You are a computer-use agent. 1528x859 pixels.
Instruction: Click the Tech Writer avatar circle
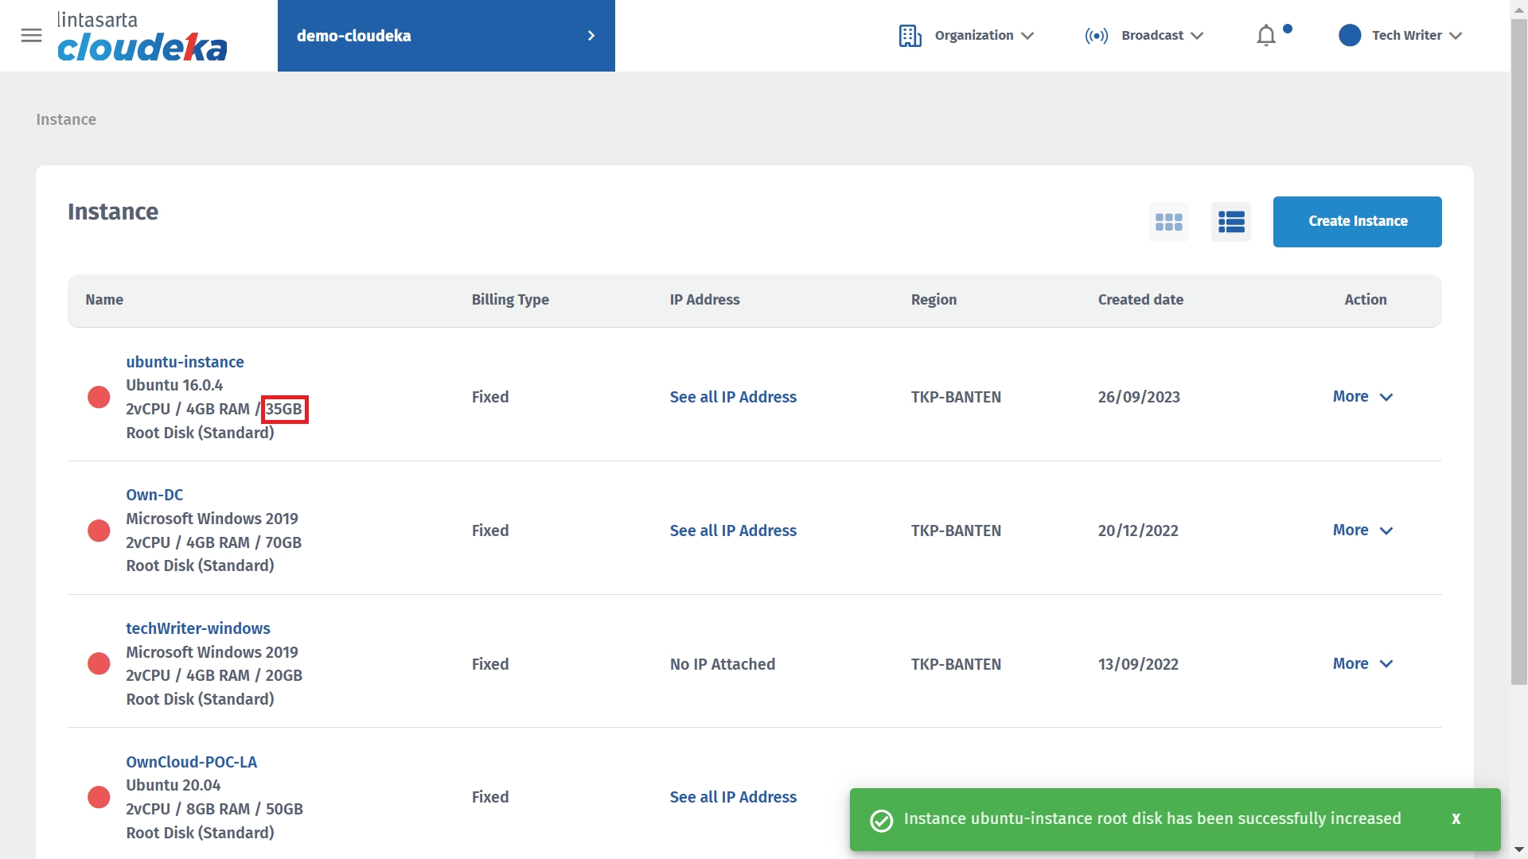(x=1349, y=36)
